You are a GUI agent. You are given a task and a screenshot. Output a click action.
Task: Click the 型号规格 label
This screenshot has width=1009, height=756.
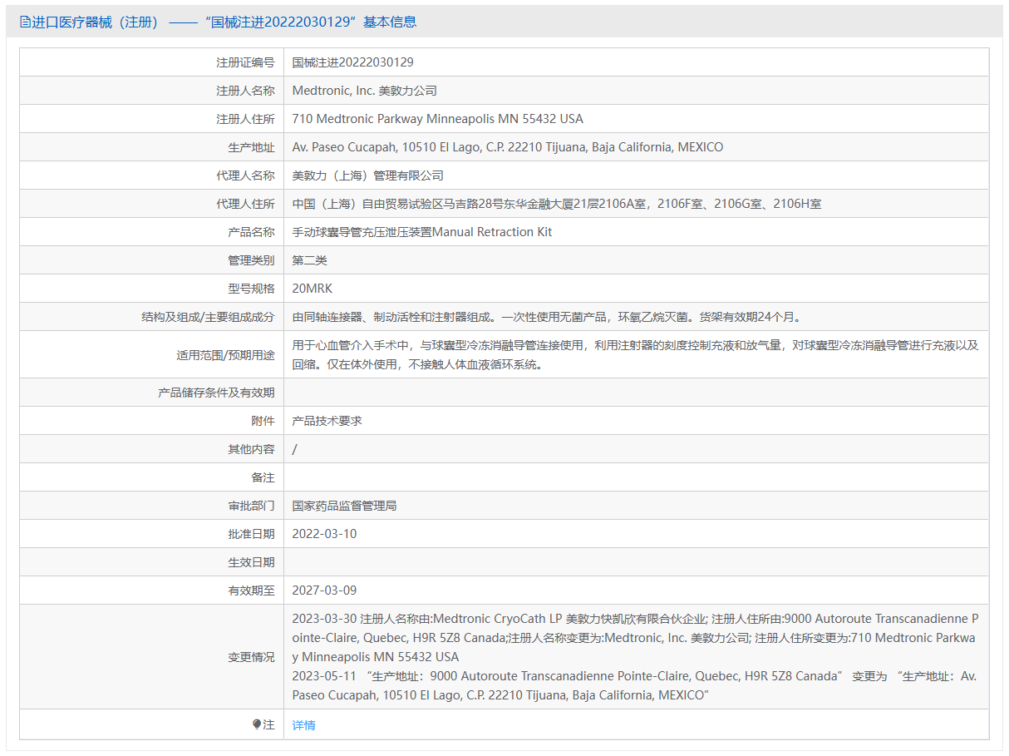coord(251,289)
